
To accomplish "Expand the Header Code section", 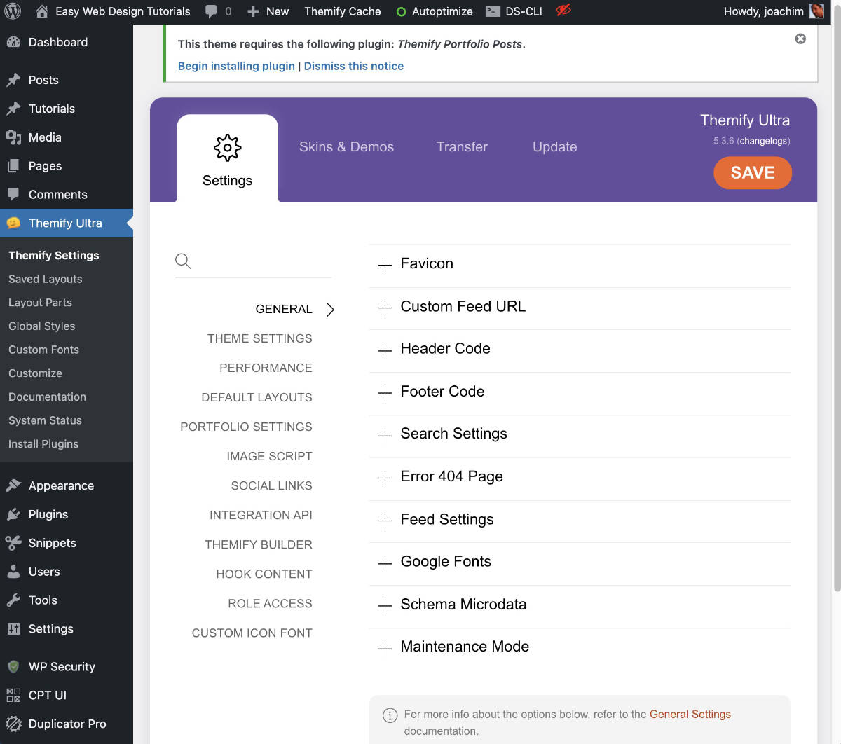I will (x=580, y=350).
